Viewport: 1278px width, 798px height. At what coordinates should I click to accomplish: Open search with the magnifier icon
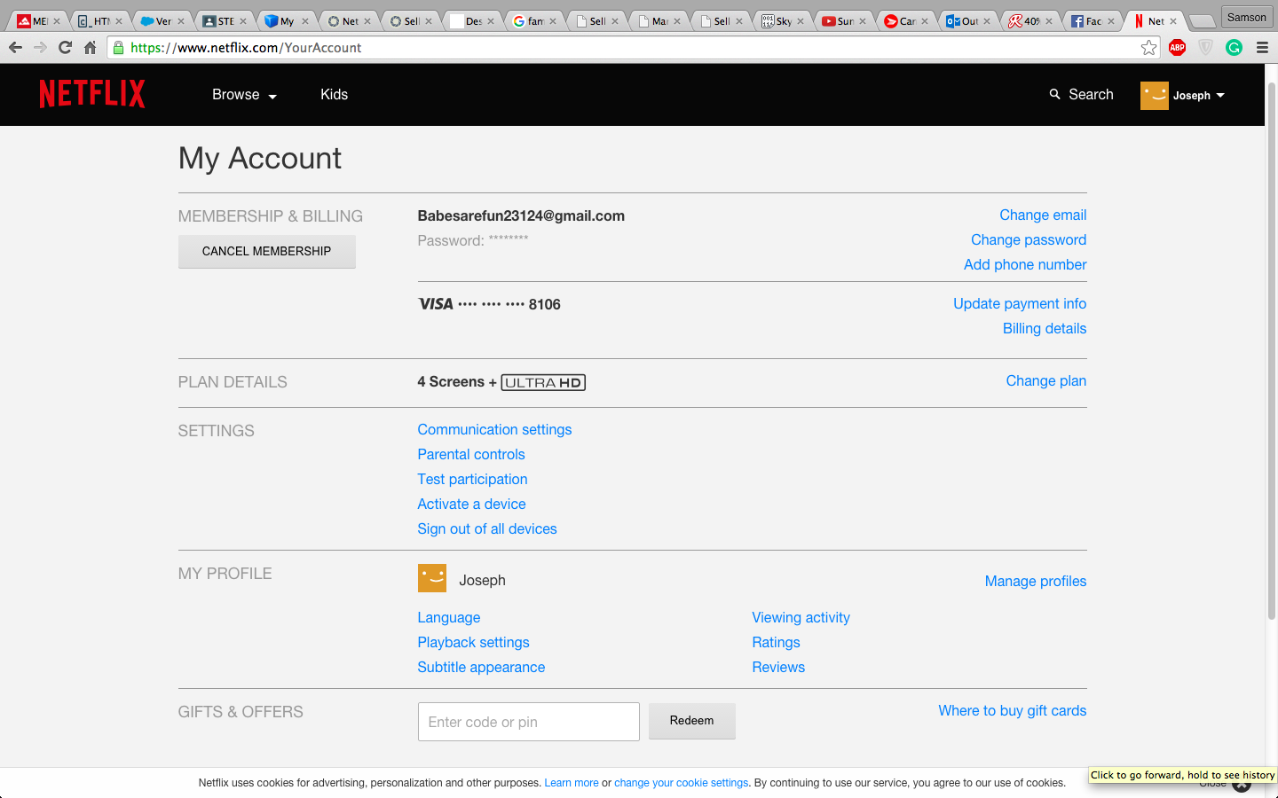pos(1054,94)
